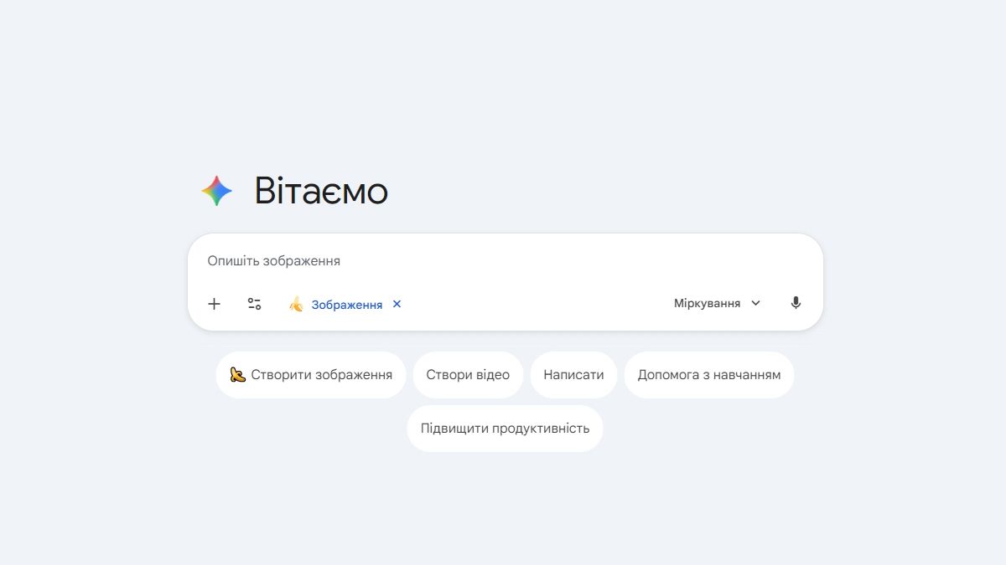Open Підвищити продуктивність suggestion
The width and height of the screenshot is (1006, 565).
[x=505, y=428]
